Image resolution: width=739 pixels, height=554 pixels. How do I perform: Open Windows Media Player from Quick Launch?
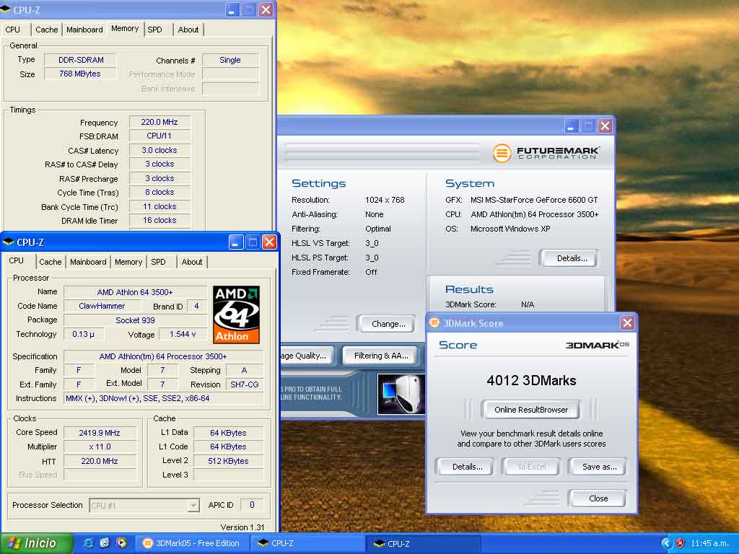(x=121, y=543)
